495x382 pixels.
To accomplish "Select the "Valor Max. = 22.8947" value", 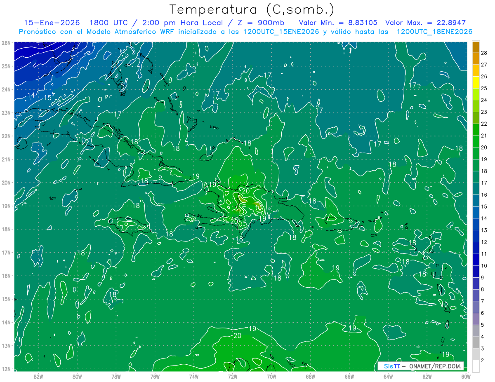I will 425,23.
